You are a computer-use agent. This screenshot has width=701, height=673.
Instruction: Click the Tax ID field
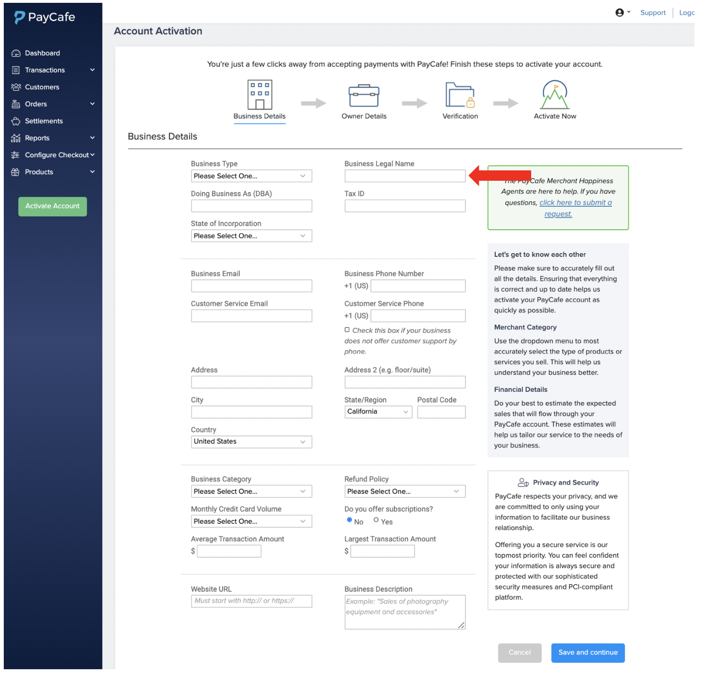click(x=405, y=206)
